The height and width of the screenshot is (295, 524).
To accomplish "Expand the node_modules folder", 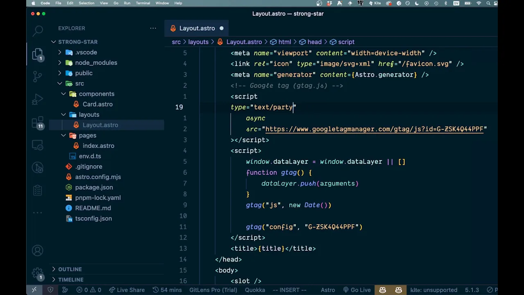I will pos(96,63).
